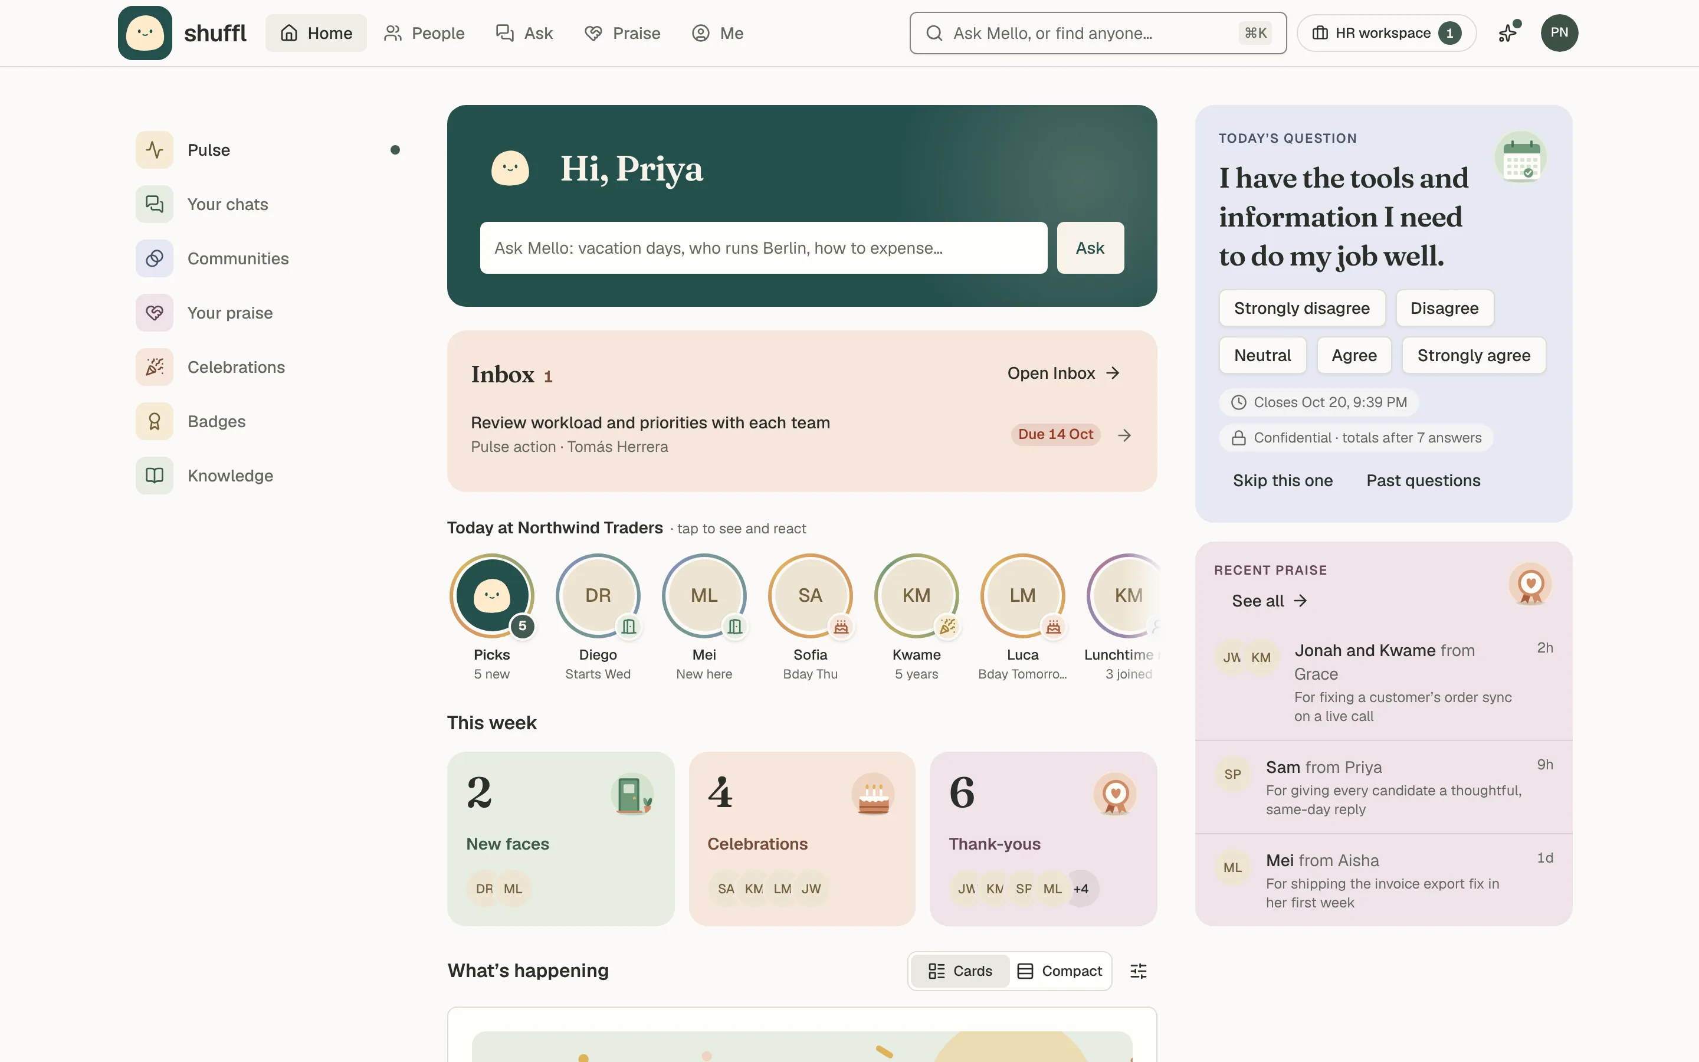Open feed filter settings icon

tap(1138, 971)
